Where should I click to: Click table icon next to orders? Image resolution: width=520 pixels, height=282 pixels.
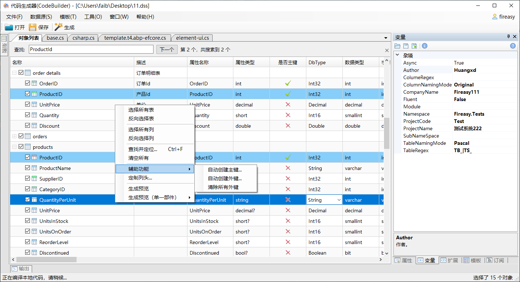coord(28,136)
